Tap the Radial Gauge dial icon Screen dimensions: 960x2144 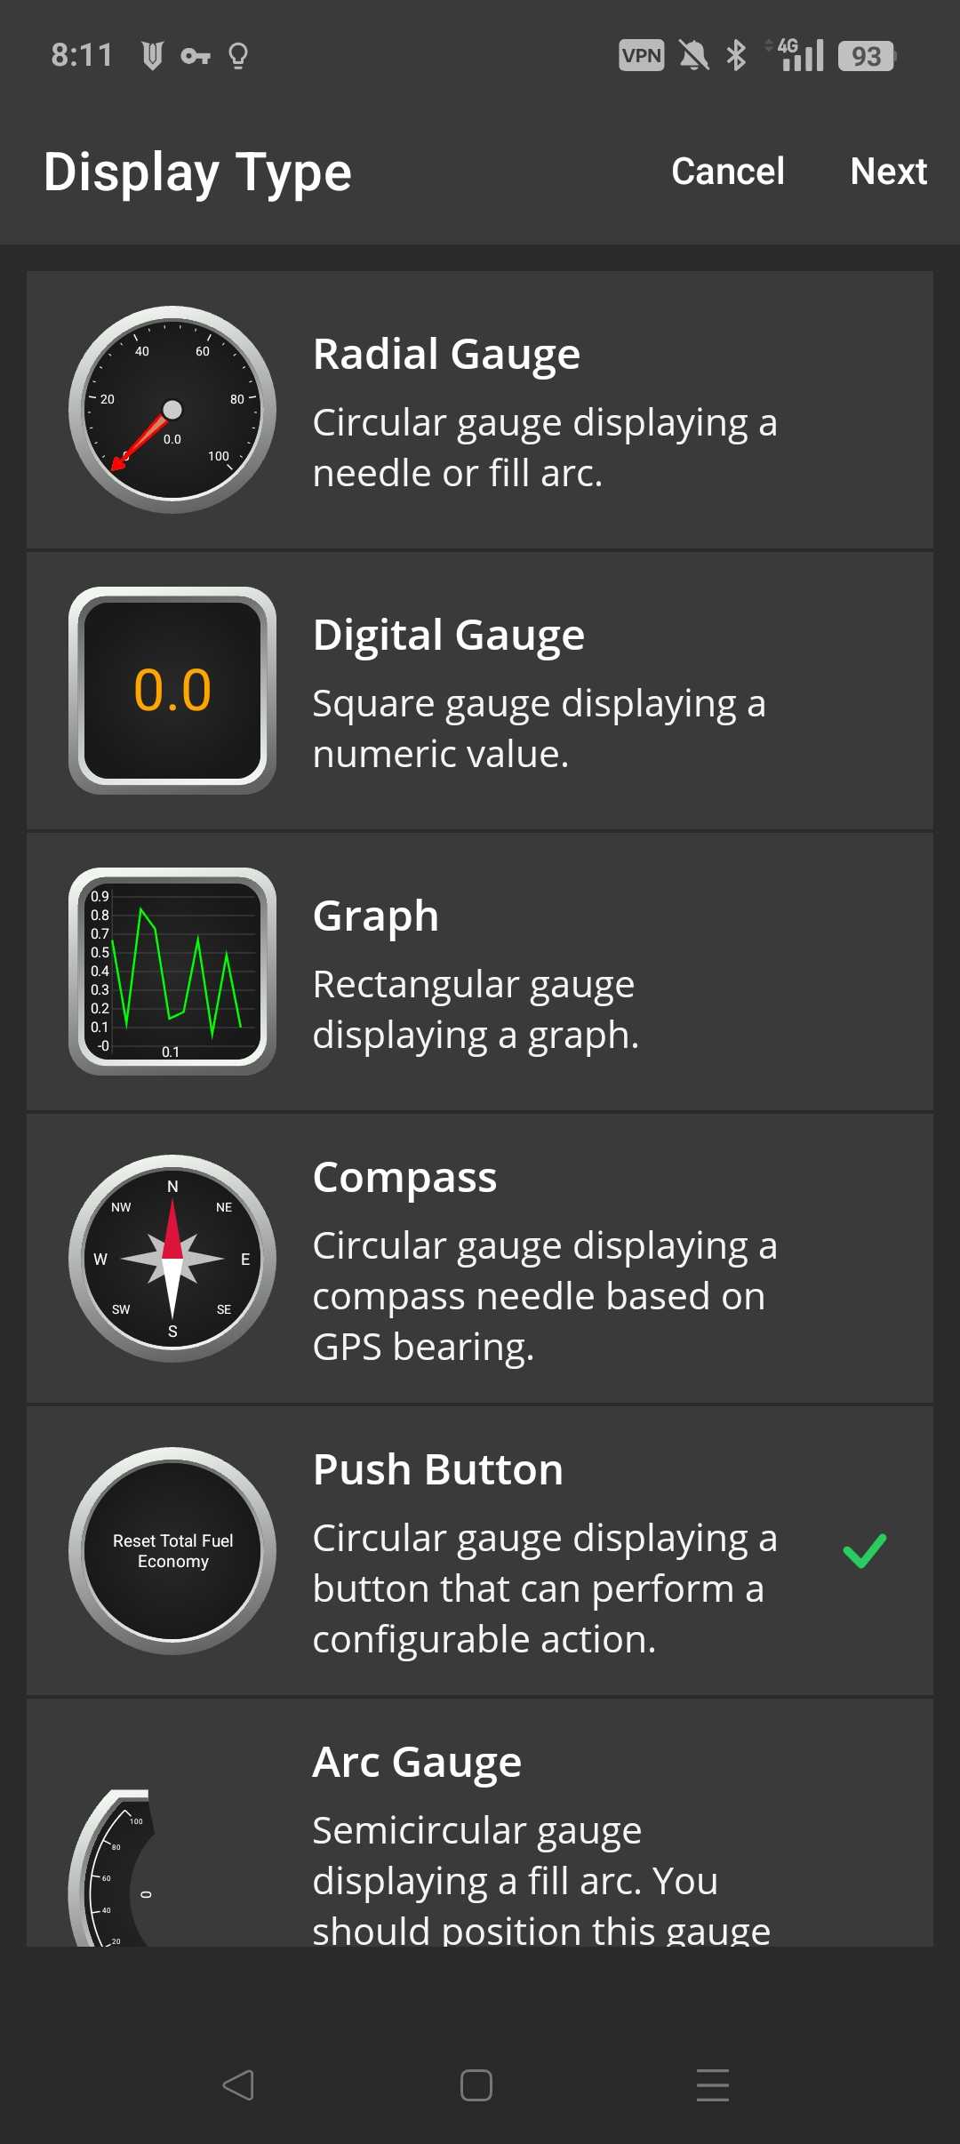pos(172,410)
